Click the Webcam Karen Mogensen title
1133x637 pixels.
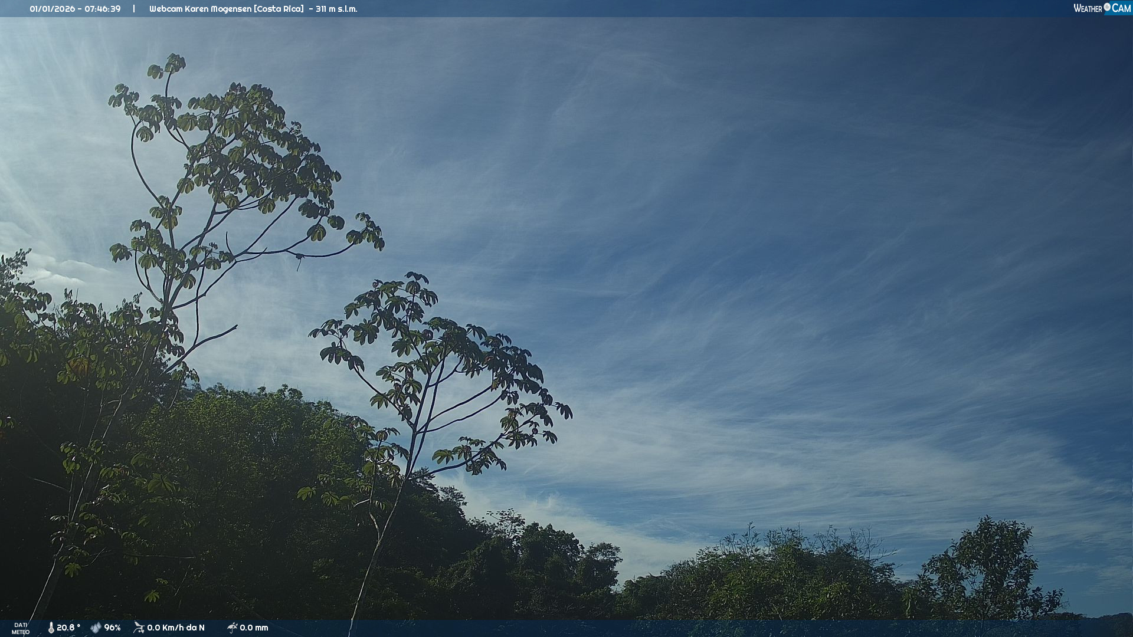point(201,9)
